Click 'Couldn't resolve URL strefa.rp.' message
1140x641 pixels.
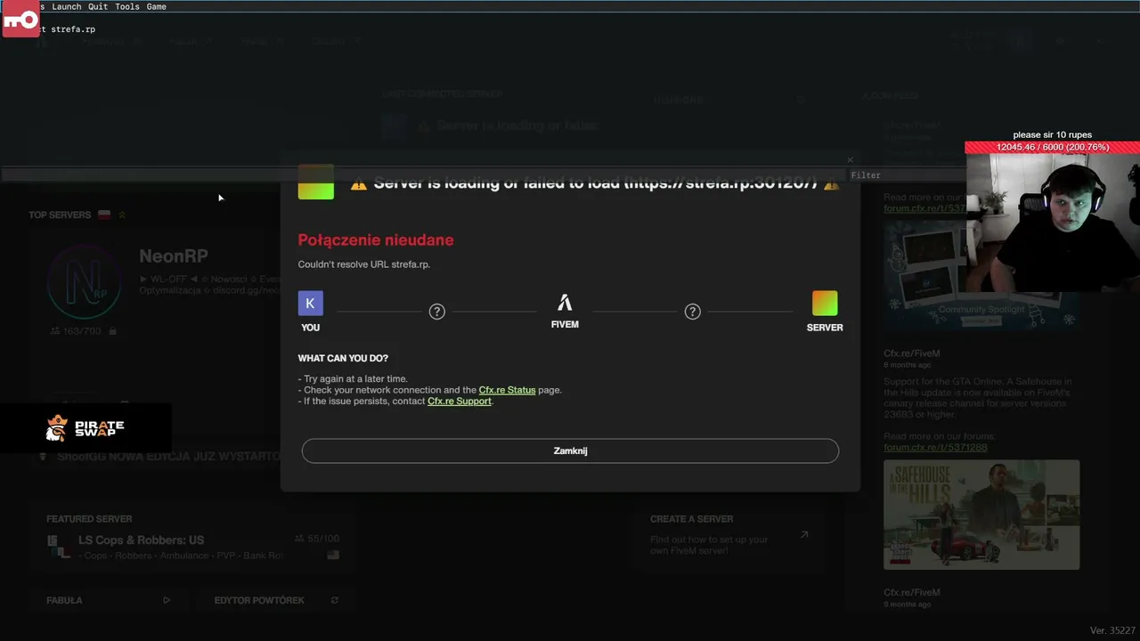(x=364, y=264)
